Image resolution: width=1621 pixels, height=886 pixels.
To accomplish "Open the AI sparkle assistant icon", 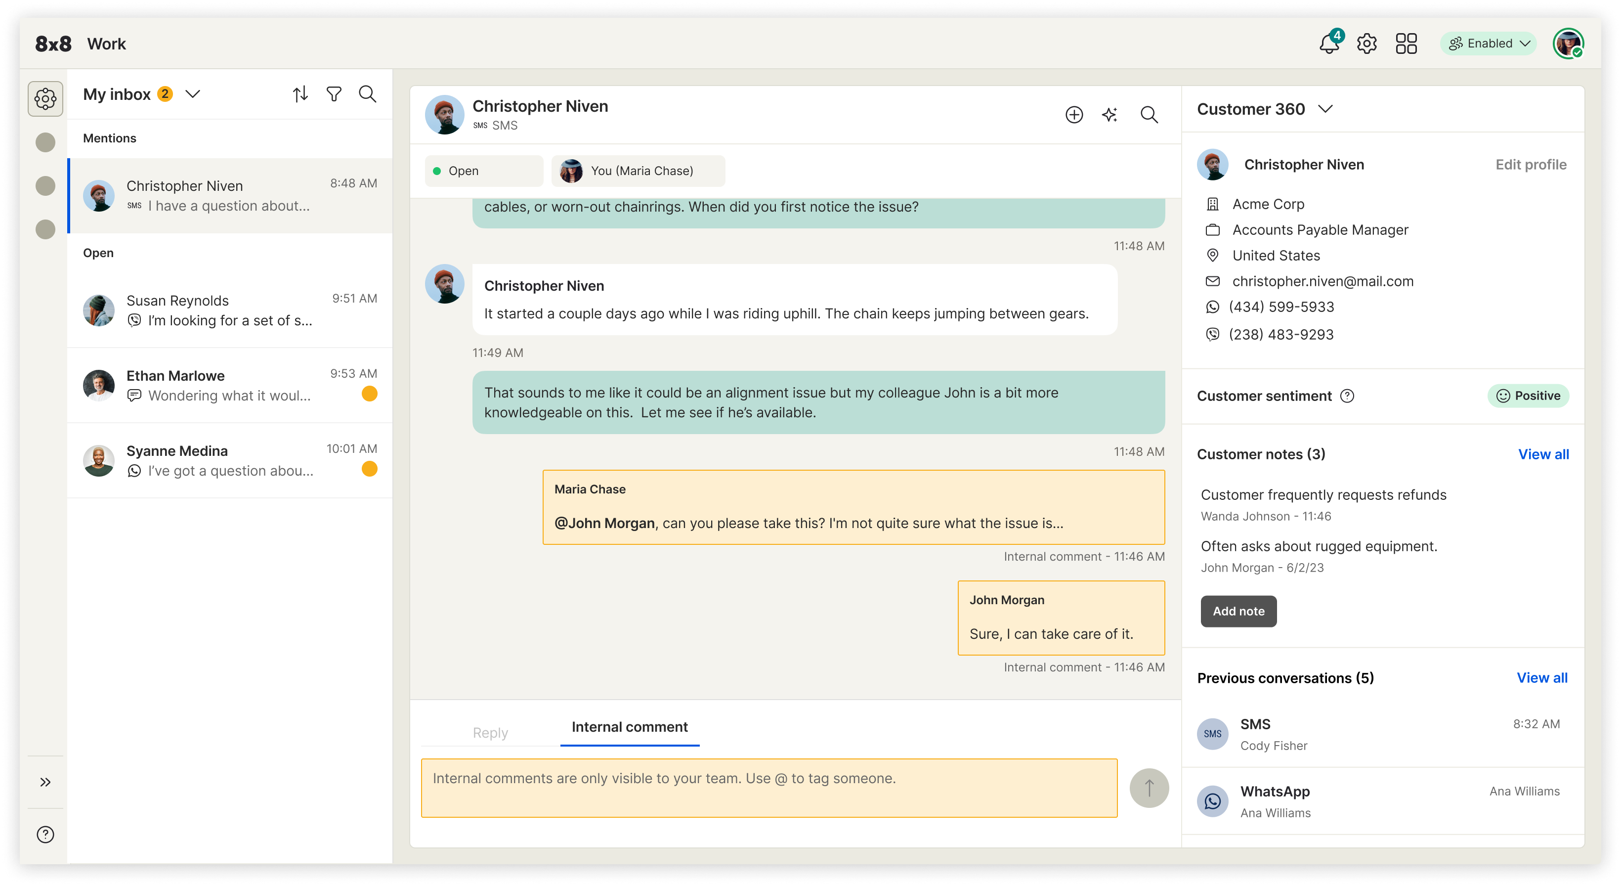I will tap(1110, 115).
